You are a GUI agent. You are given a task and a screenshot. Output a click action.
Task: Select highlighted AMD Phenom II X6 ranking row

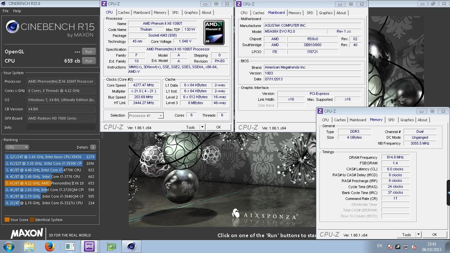(x=50, y=183)
